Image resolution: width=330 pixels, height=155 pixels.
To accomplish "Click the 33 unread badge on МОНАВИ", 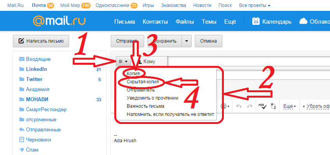I will click(99, 100).
